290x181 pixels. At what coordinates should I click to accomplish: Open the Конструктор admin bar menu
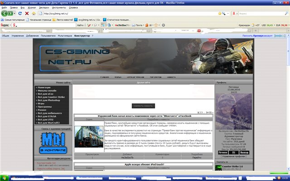click(x=82, y=36)
